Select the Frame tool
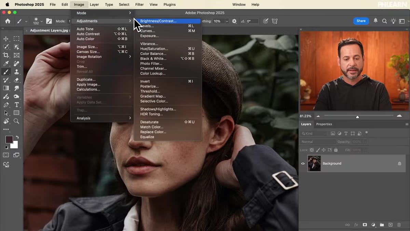This screenshot has width=410, height=231. [x=16, y=55]
